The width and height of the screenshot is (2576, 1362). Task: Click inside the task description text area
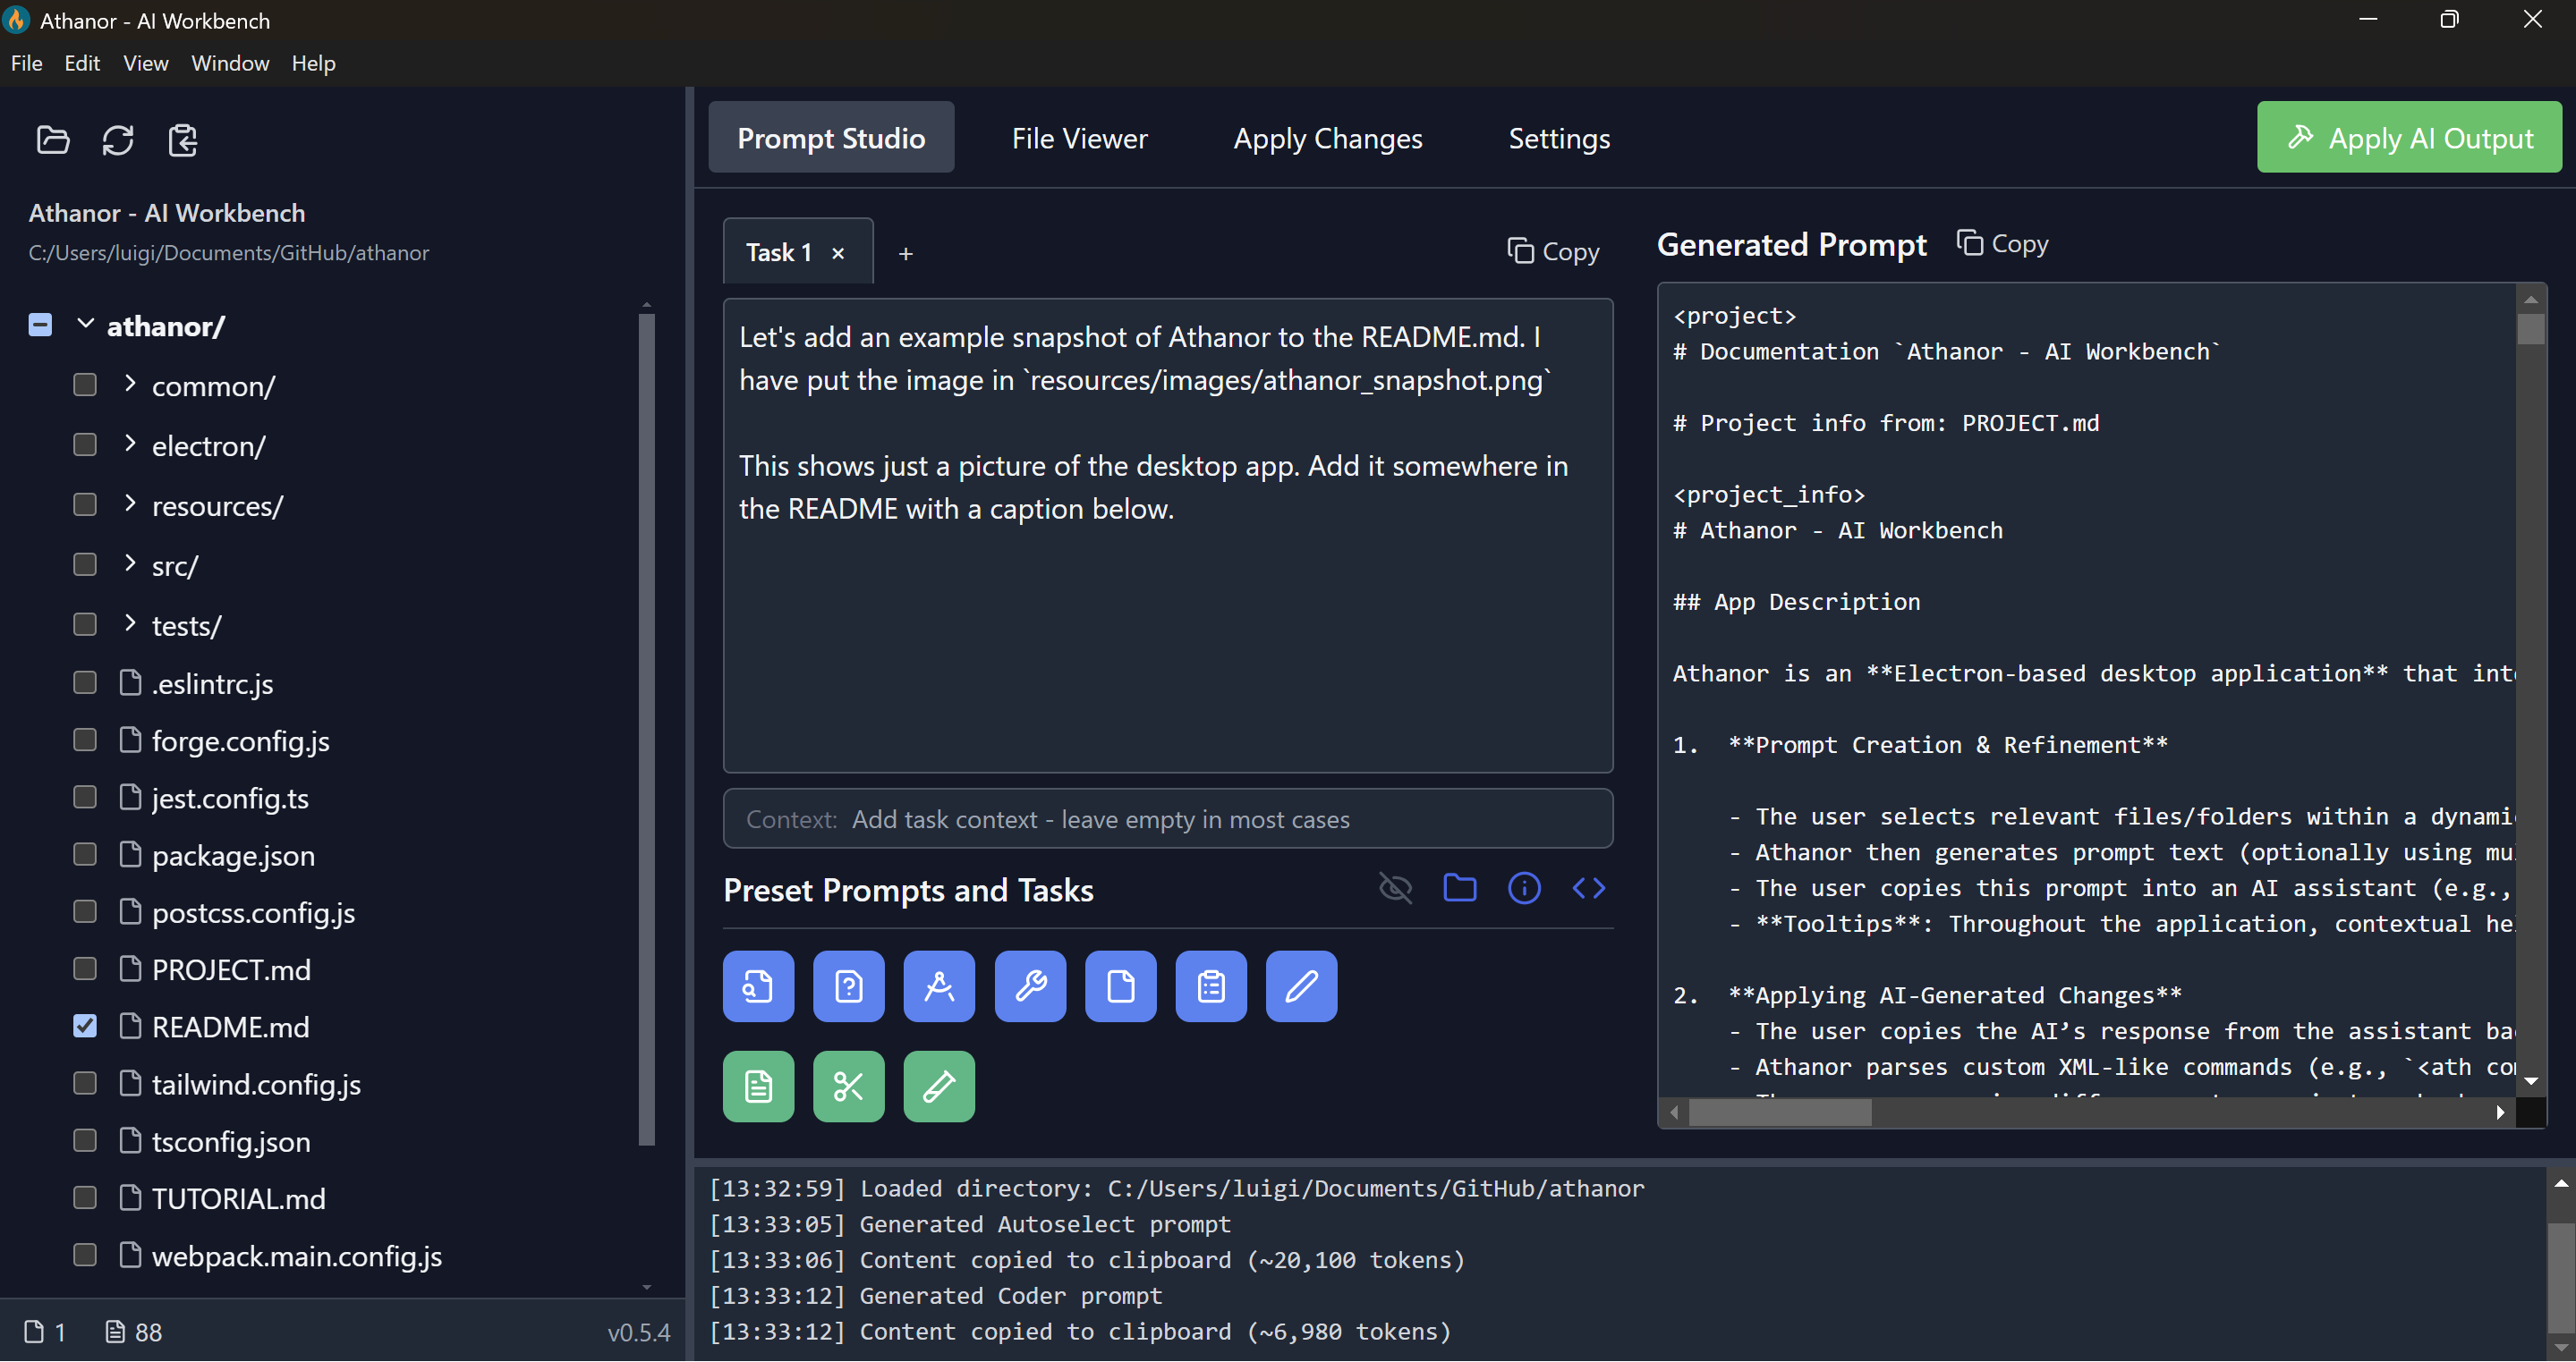1168,536
